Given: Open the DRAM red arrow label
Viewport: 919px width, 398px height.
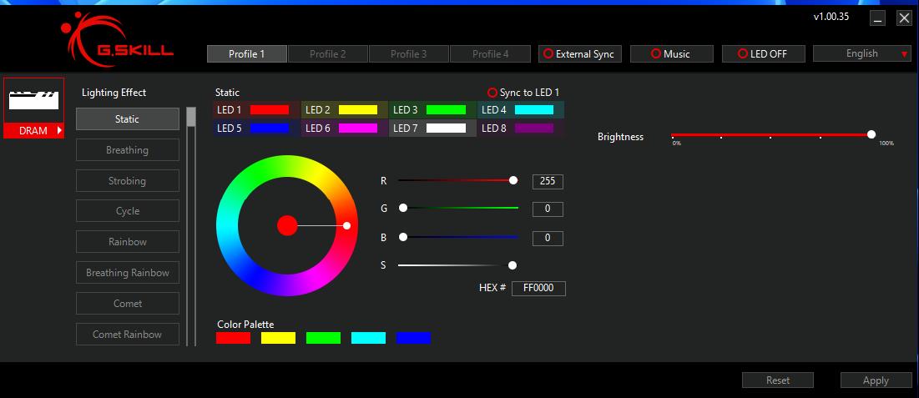Looking at the screenshot, I should [34, 131].
